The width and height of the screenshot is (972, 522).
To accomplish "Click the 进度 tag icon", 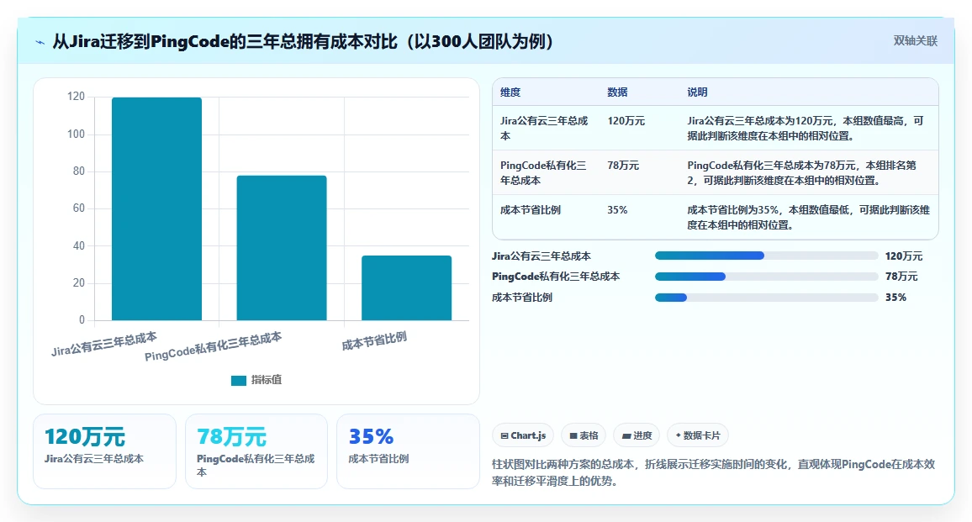I will [626, 435].
